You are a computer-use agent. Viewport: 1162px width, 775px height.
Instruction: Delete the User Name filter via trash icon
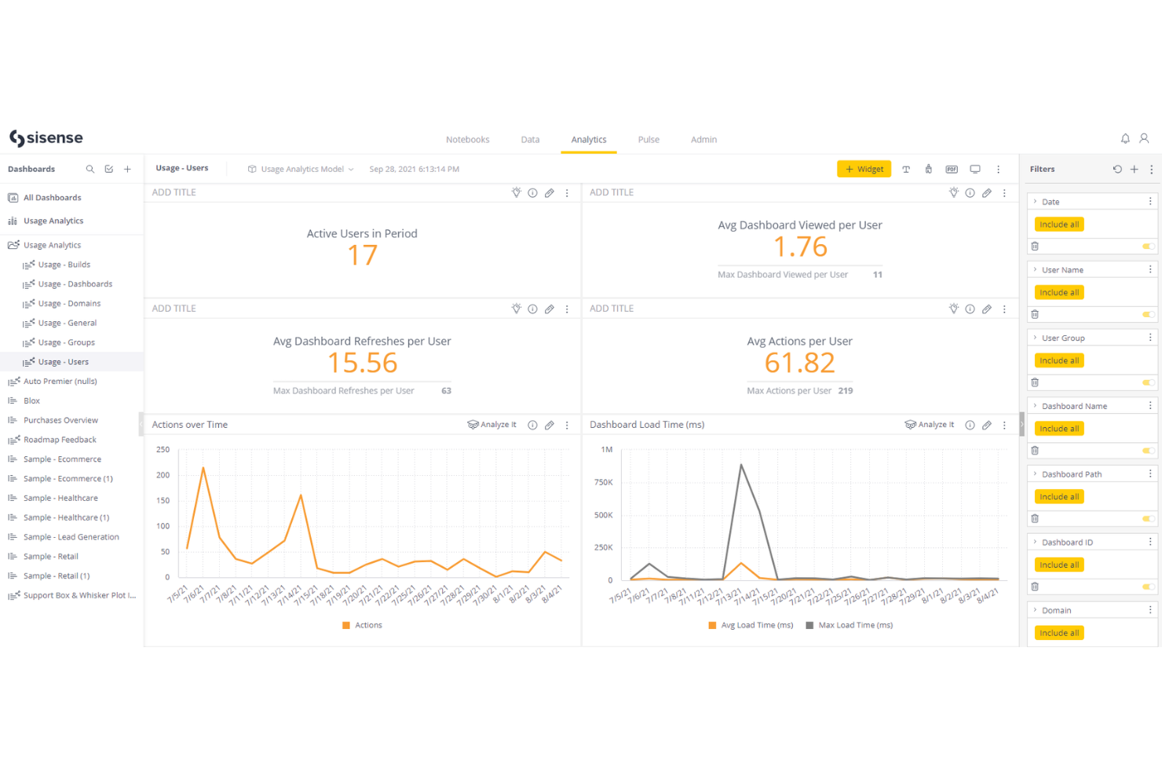pos(1035,314)
